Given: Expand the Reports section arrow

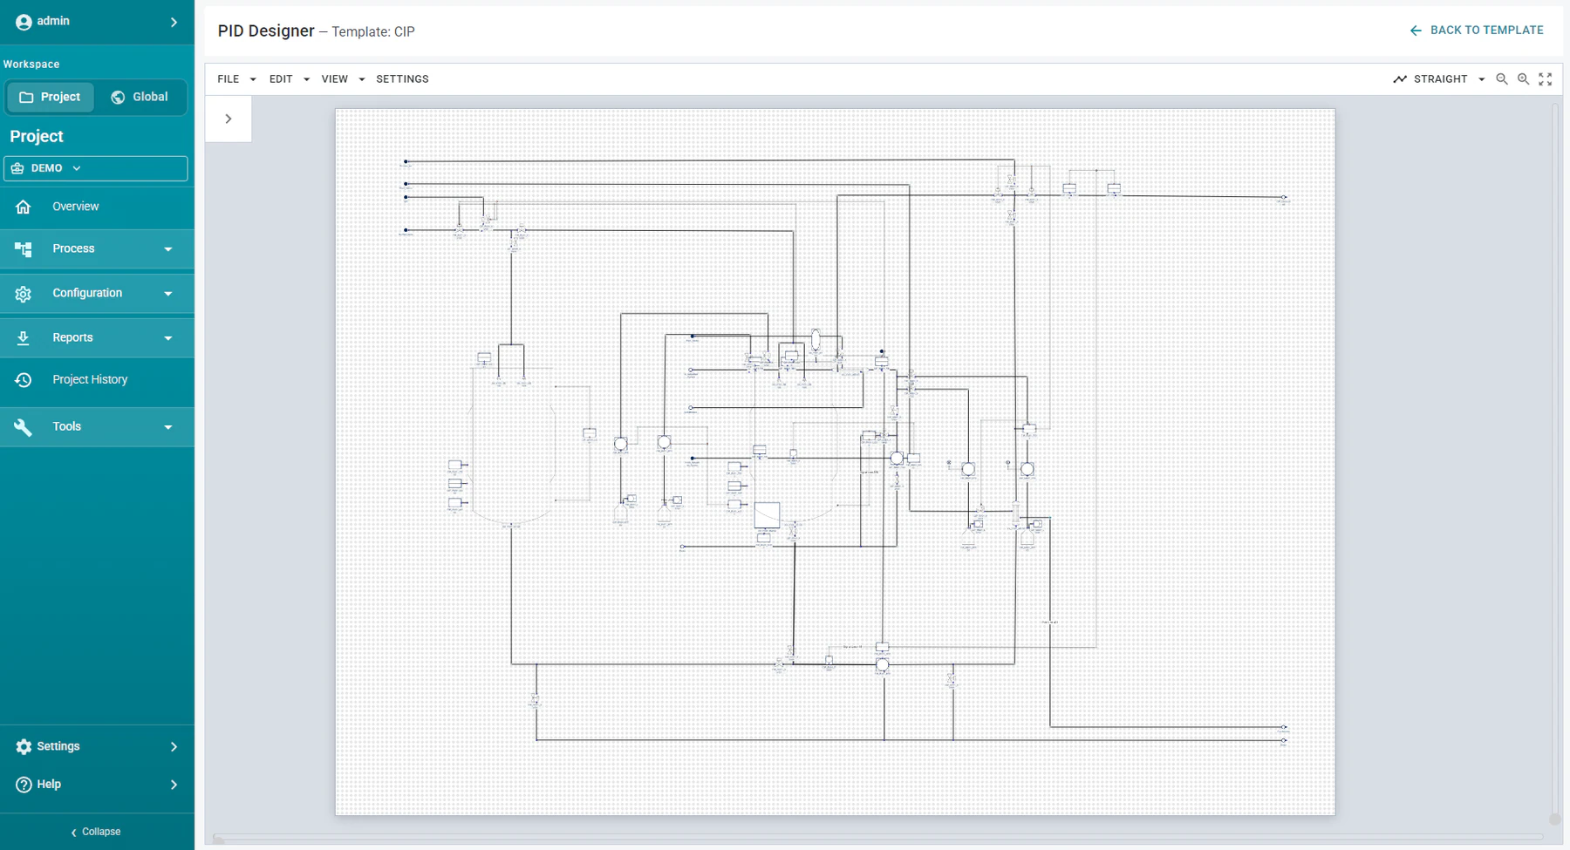Looking at the screenshot, I should tap(168, 338).
